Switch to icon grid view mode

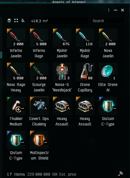click(x=16, y=20)
